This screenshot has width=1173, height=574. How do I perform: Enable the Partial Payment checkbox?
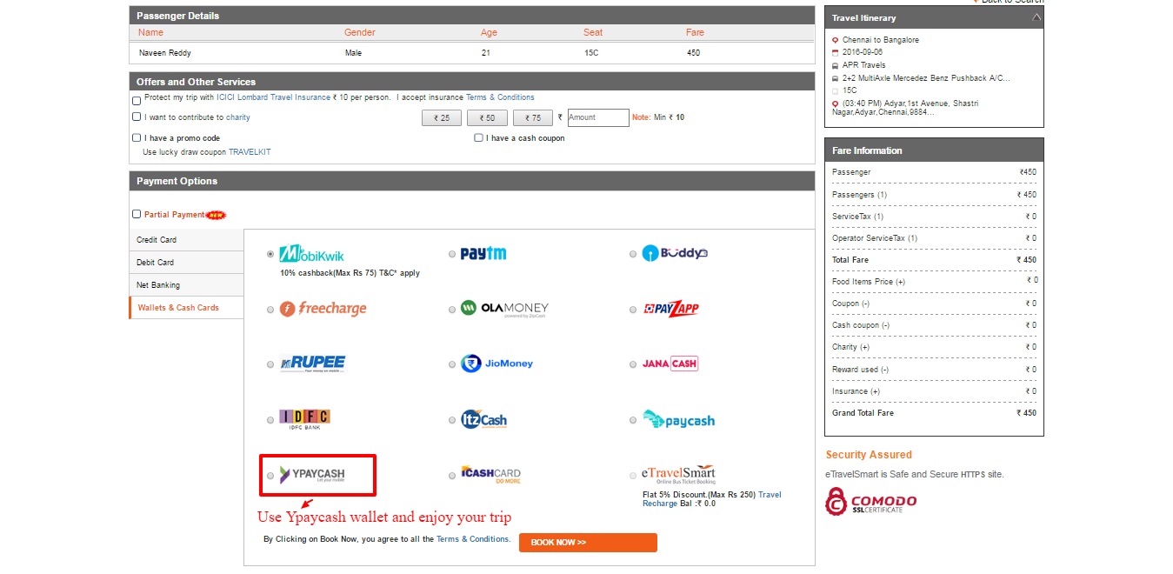point(137,214)
